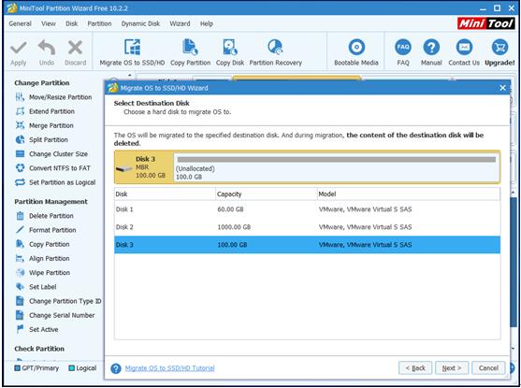Click the < Back button
The width and height of the screenshot is (521, 388).
pos(415,368)
